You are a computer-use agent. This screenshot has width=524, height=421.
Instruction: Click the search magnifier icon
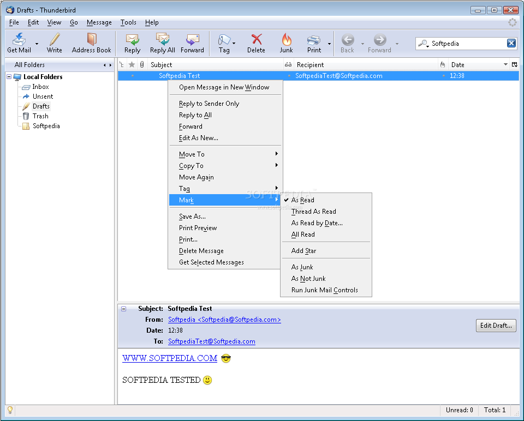point(423,44)
